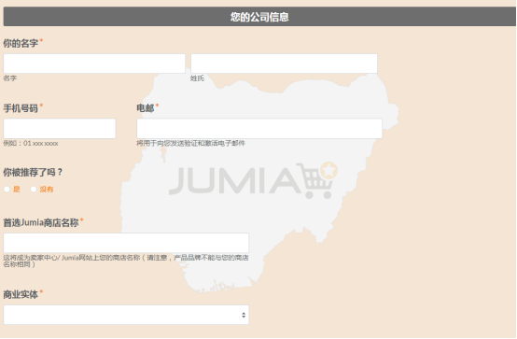Click the shop name hint 这将成为卖家中心
Image resolution: width=517 pixels, height=339 pixels.
click(x=126, y=261)
